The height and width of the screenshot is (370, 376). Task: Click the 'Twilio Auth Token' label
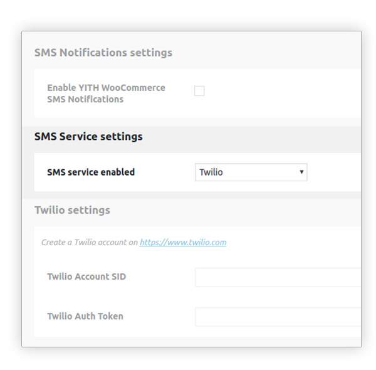pyautogui.click(x=85, y=316)
